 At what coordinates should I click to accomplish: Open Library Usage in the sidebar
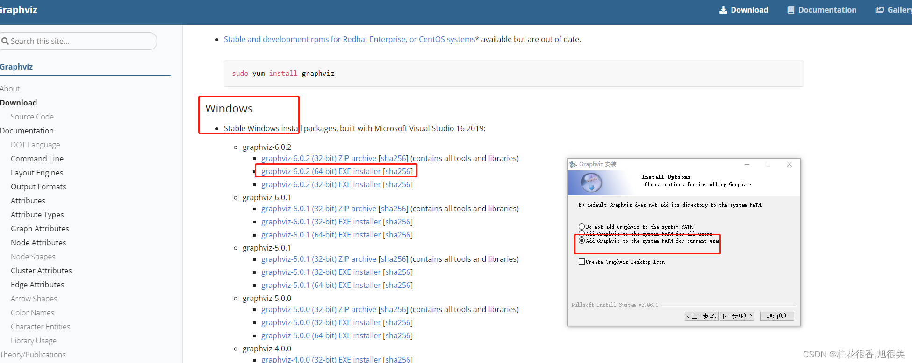click(x=34, y=341)
